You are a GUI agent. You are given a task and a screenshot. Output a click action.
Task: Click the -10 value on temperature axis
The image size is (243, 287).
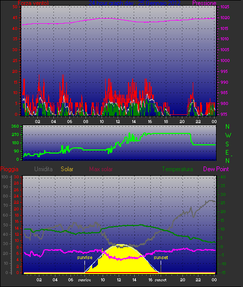click(x=222, y=264)
